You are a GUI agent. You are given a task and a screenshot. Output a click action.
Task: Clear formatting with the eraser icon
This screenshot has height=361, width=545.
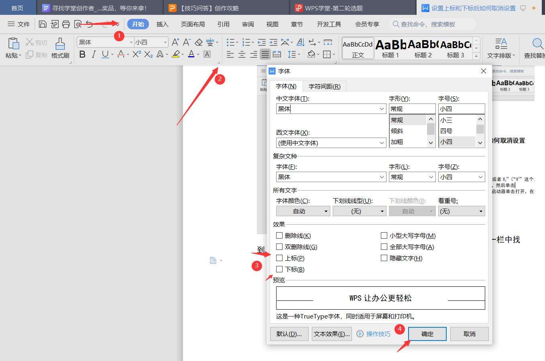(199, 42)
